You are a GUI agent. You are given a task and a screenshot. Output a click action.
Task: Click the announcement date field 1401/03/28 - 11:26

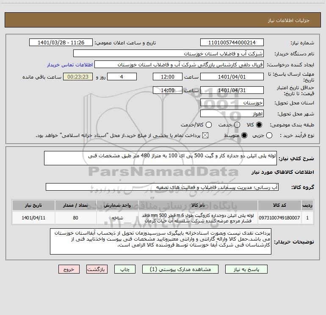(x=61, y=43)
